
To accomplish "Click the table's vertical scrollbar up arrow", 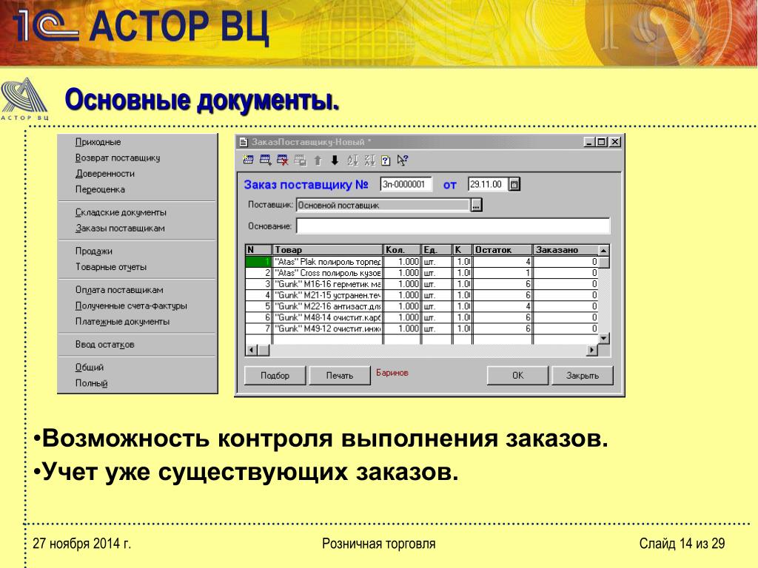I will coord(603,250).
